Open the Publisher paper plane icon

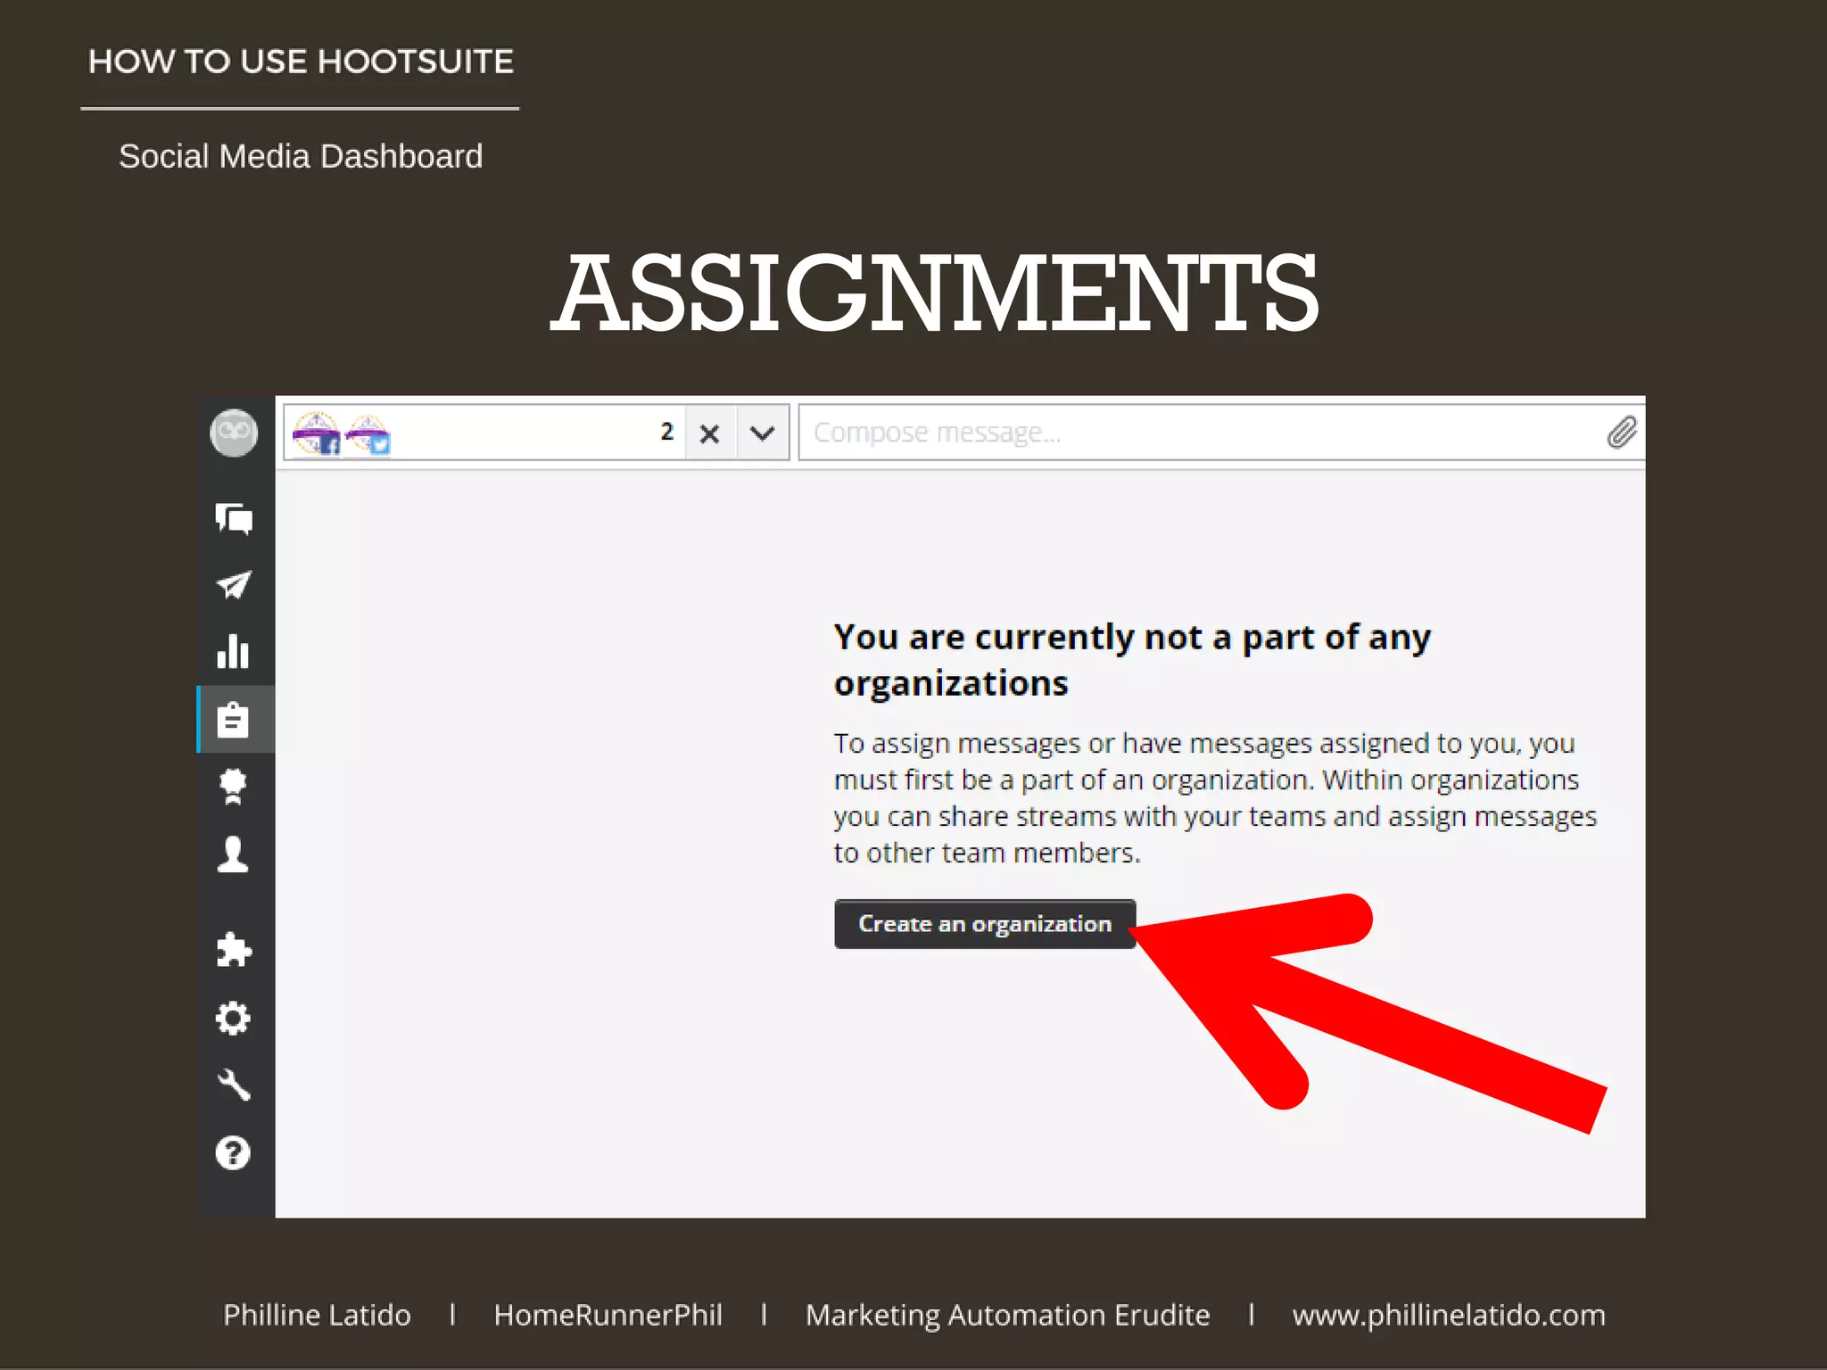[234, 585]
